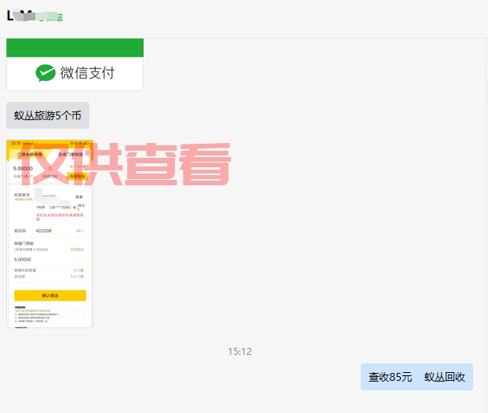
Task: Select the 蚁丛旅游5个币 message bubble
Action: tap(48, 115)
